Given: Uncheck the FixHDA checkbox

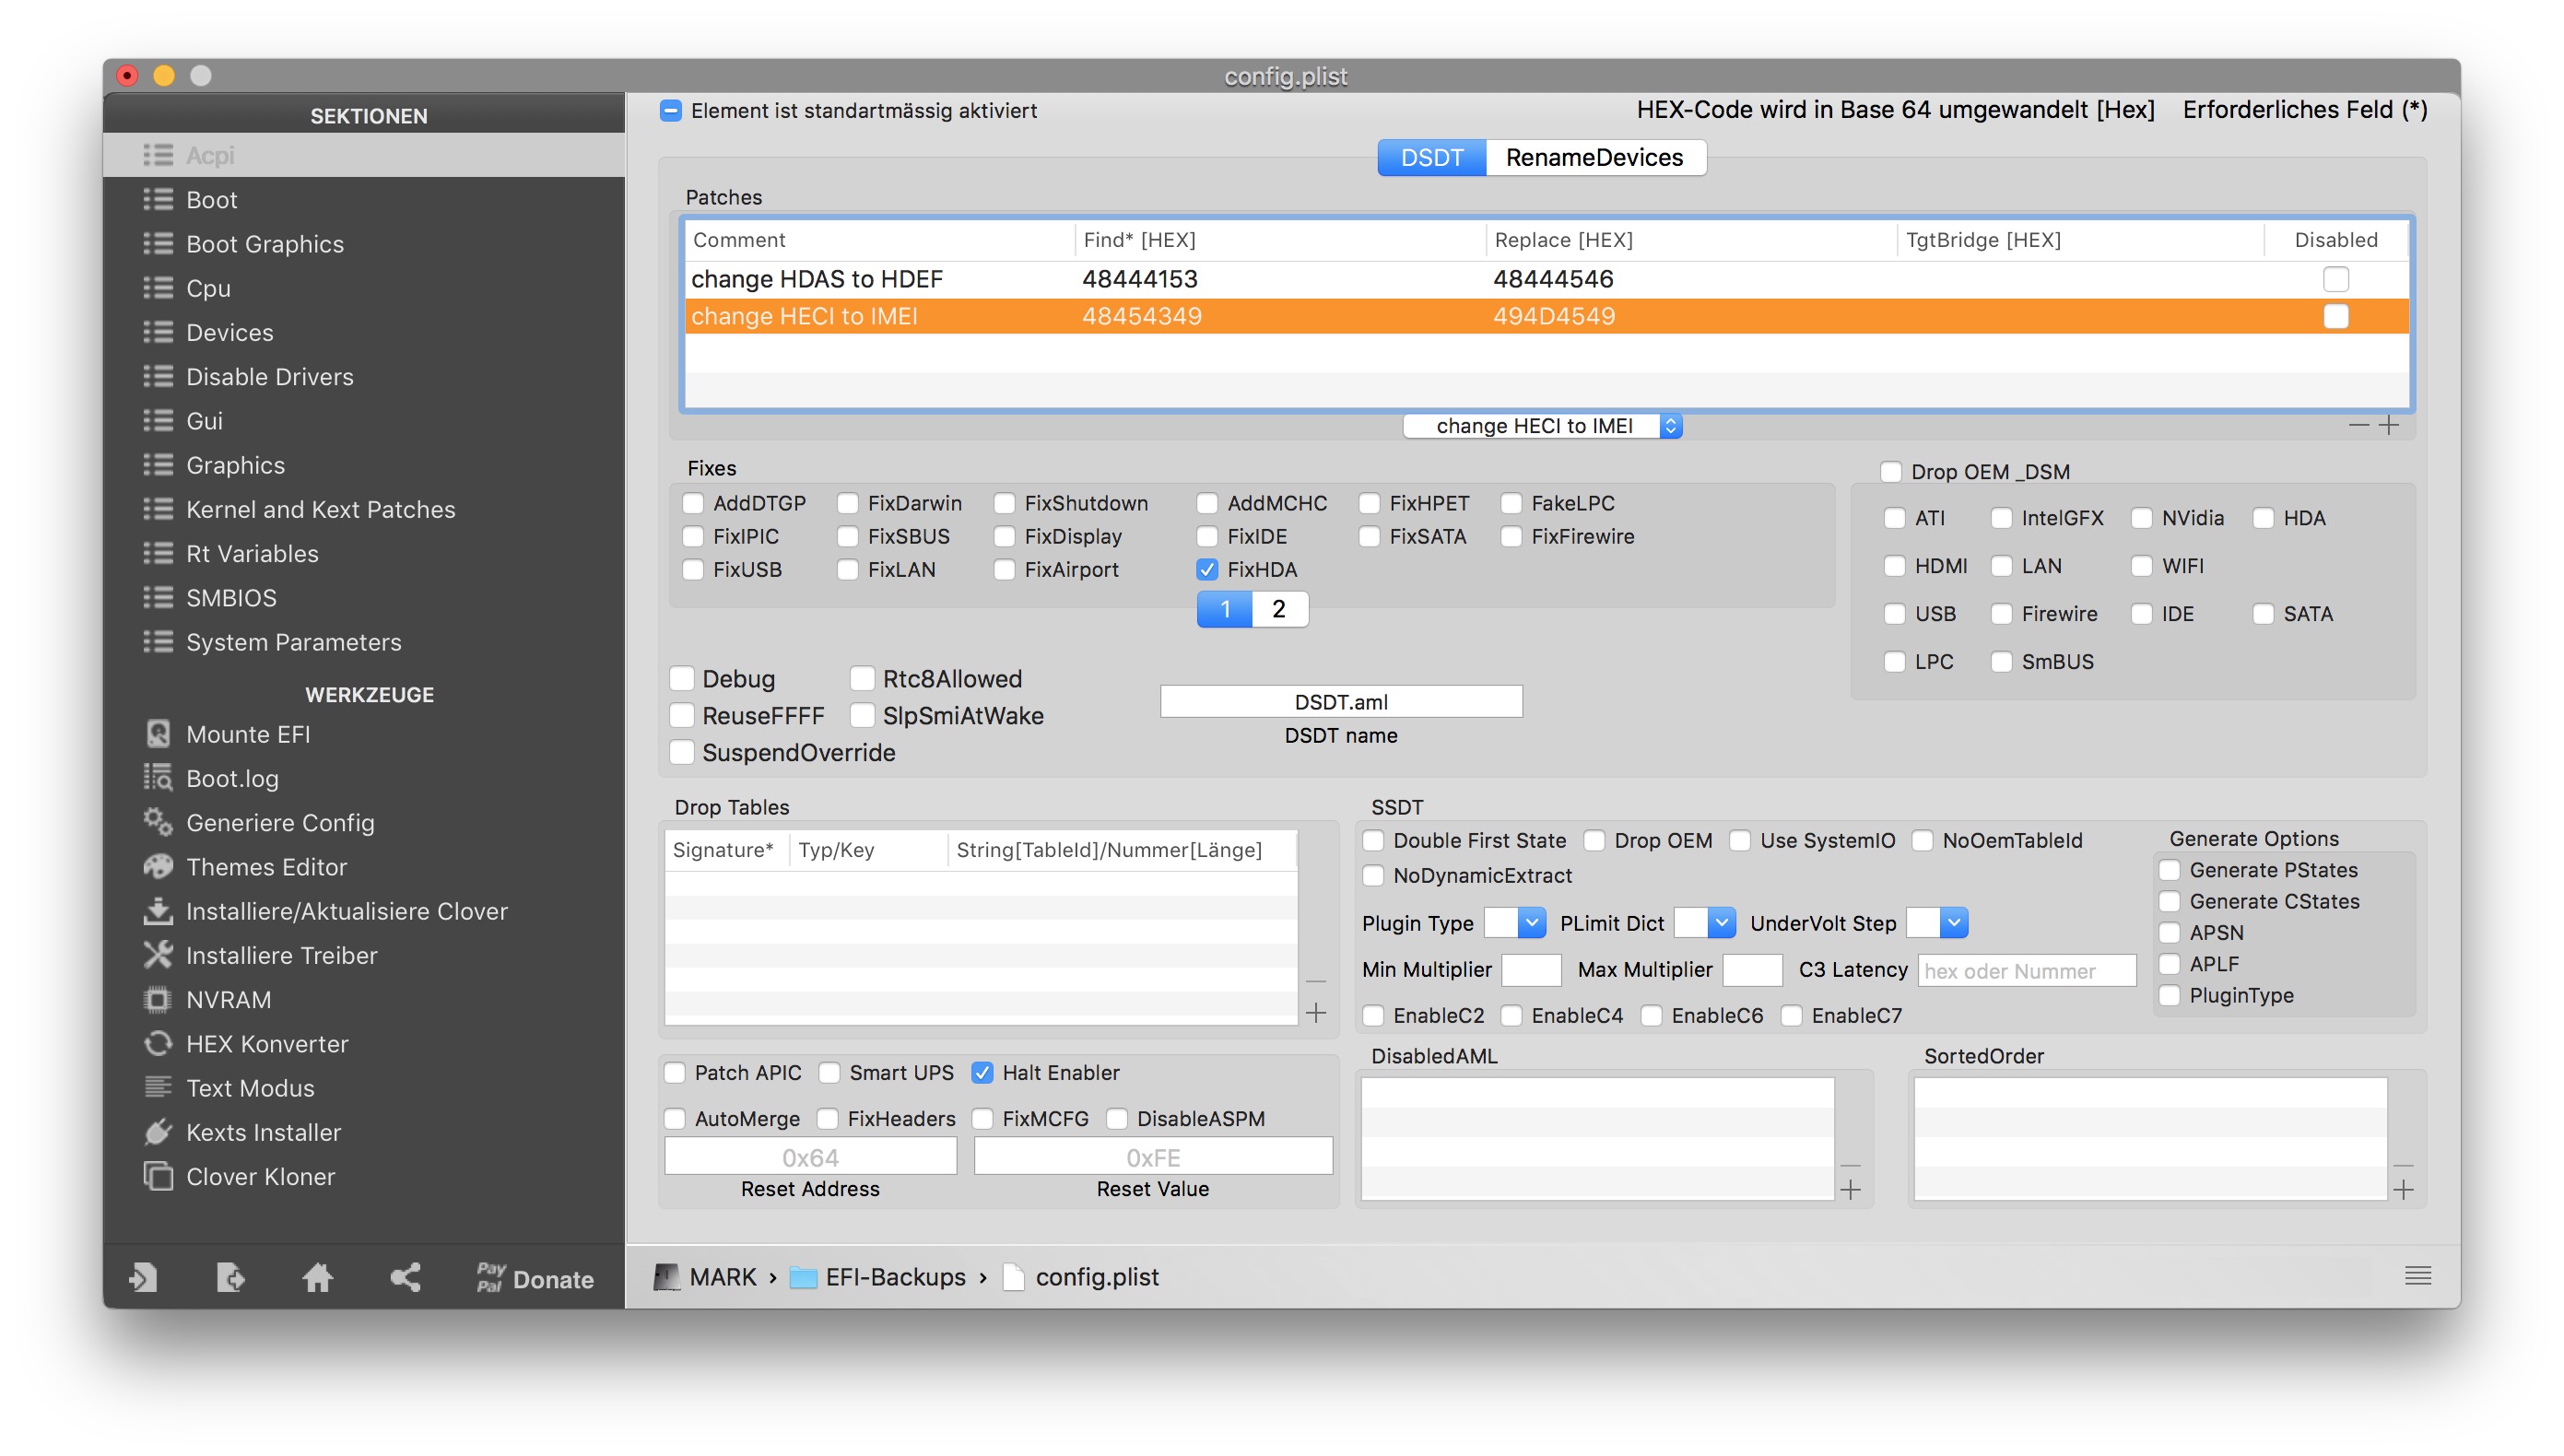Looking at the screenshot, I should [1207, 570].
